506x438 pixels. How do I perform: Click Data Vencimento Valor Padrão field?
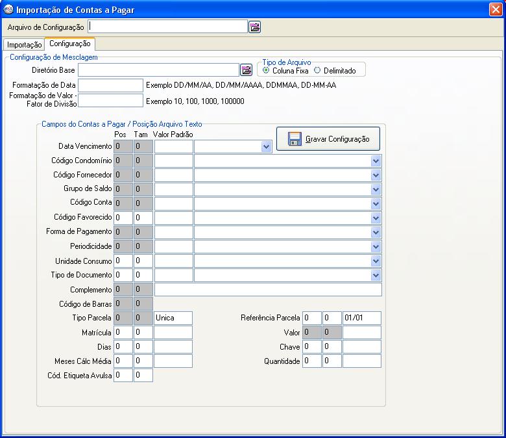click(x=174, y=146)
